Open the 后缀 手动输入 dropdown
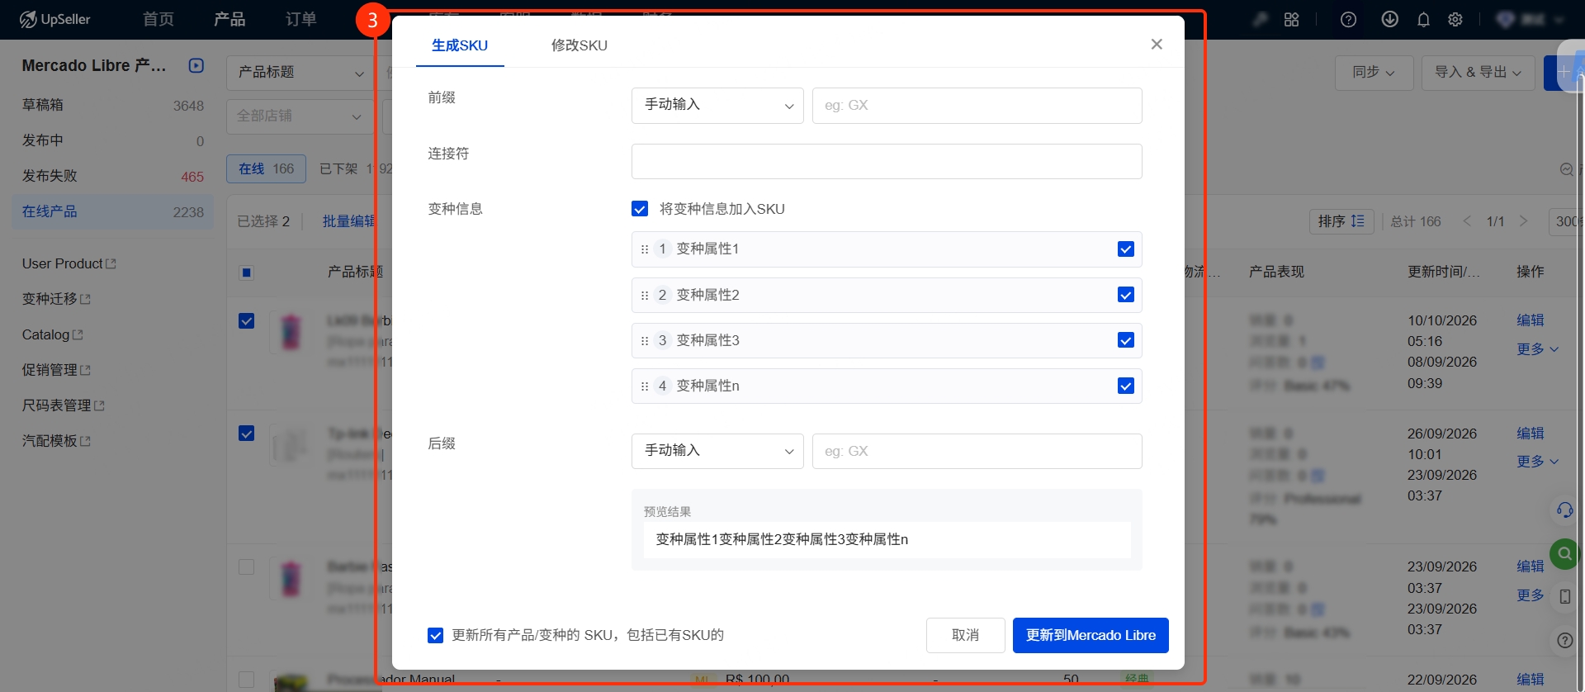 [717, 452]
